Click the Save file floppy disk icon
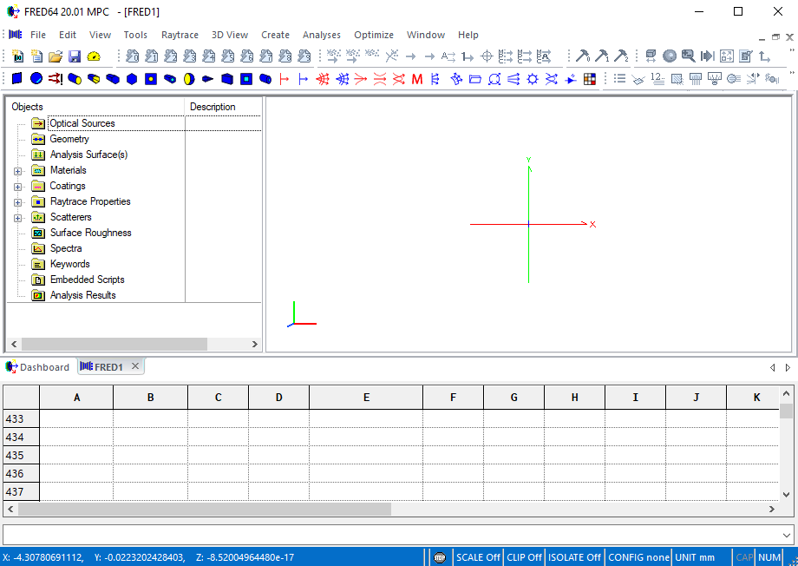This screenshot has height=566, width=798. tap(75, 56)
